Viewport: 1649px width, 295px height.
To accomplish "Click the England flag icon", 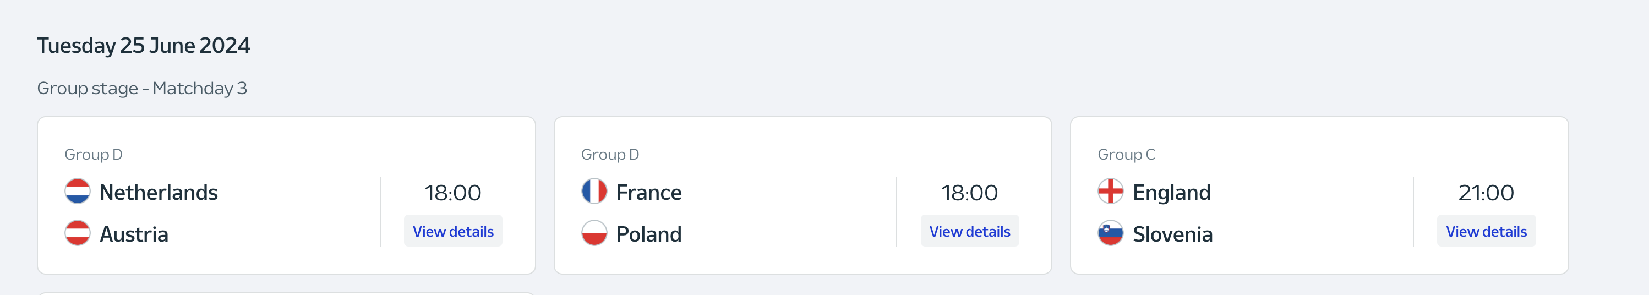I will click(1110, 192).
